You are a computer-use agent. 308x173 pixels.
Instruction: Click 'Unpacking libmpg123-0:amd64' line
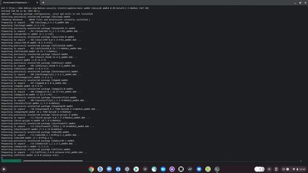29,95
